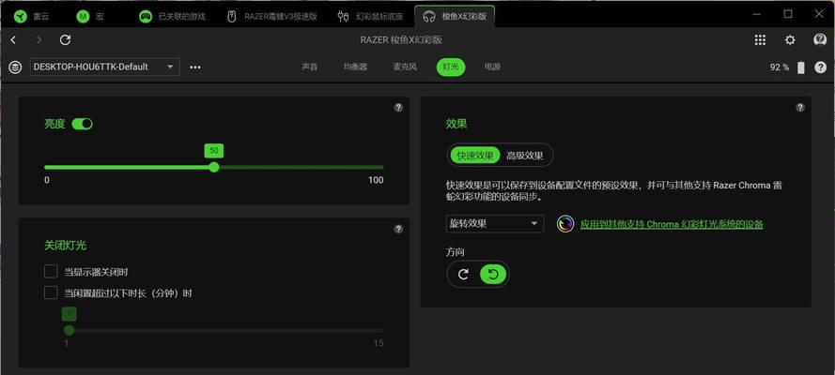Select the 灯光 lighting section
835x375 pixels.
(451, 67)
